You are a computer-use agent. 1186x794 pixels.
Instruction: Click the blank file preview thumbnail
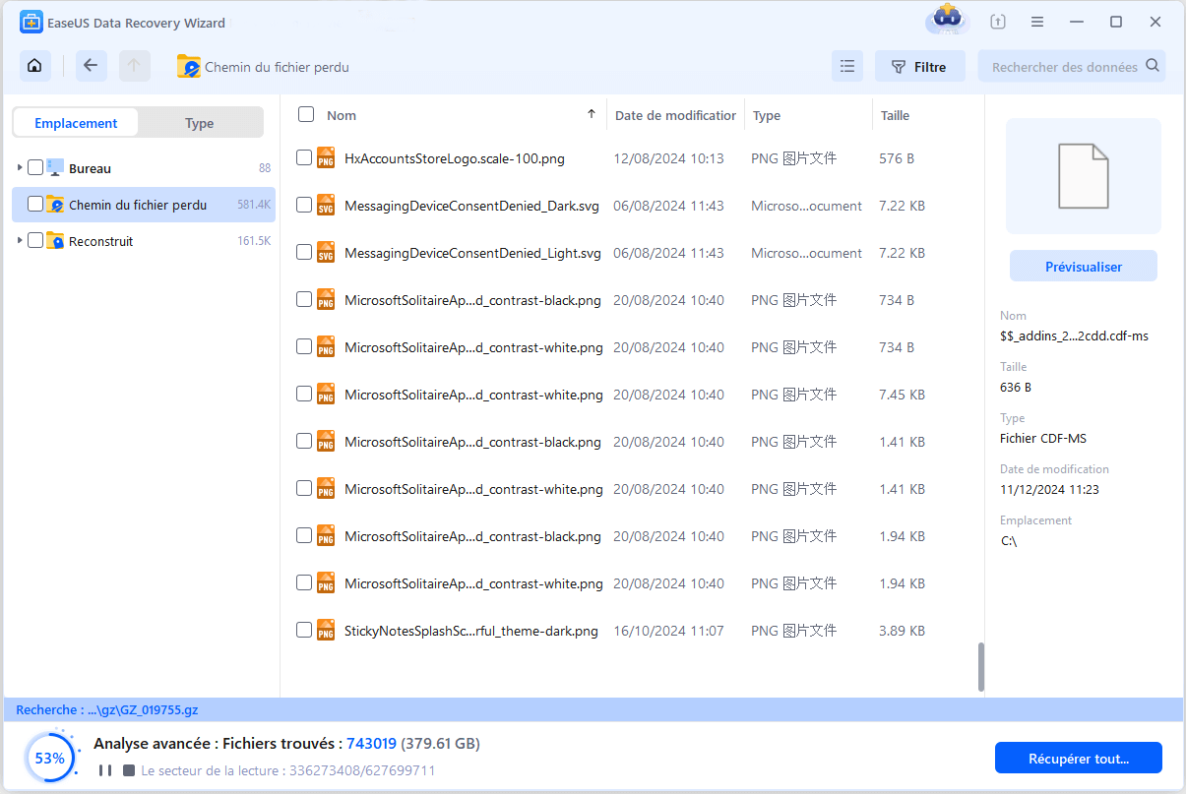point(1083,176)
